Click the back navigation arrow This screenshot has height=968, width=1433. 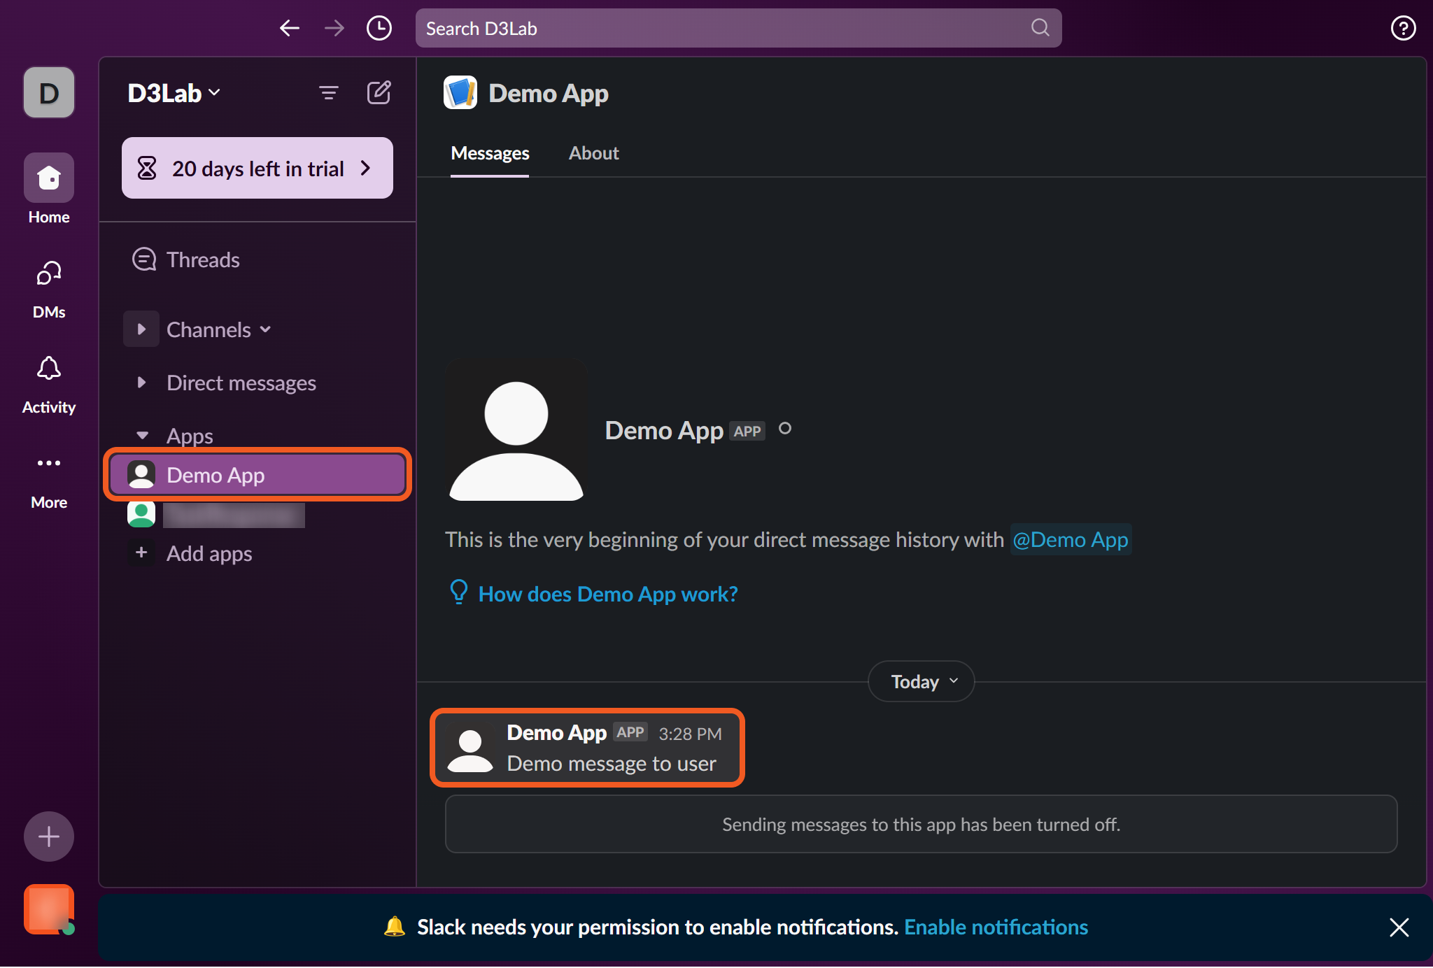tap(289, 28)
